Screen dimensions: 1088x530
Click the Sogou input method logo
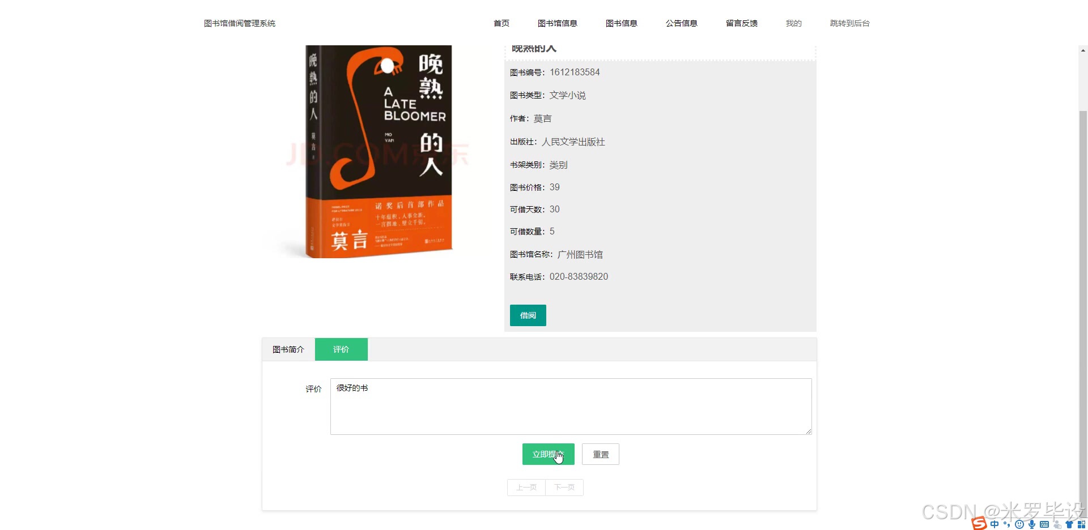pos(979,523)
